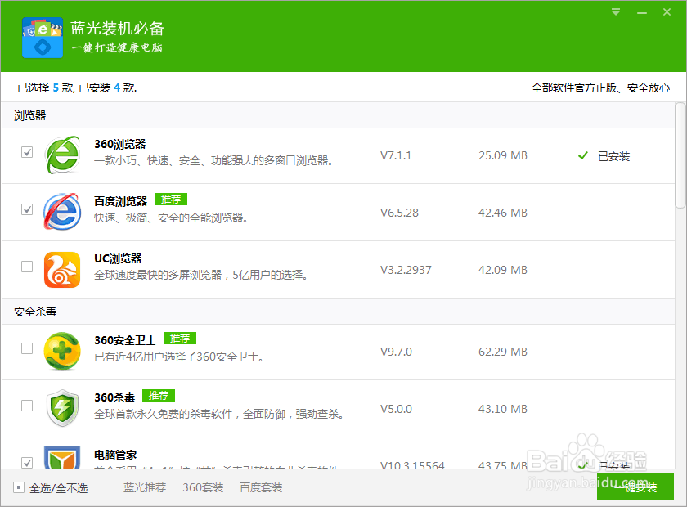Toggle the 电脑管家 checkbox
The width and height of the screenshot is (687, 507).
click(x=27, y=463)
